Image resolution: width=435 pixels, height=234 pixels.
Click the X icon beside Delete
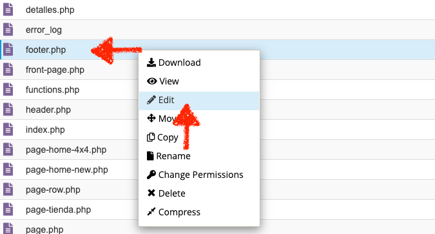pyautogui.click(x=151, y=193)
